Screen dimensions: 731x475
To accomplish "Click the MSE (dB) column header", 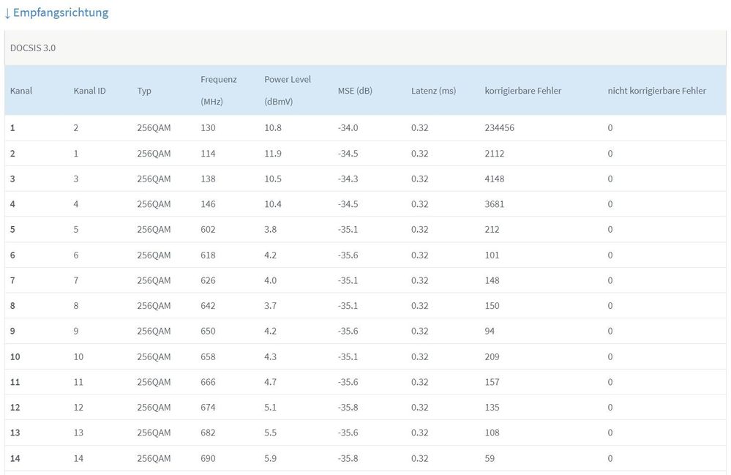I will coord(355,91).
